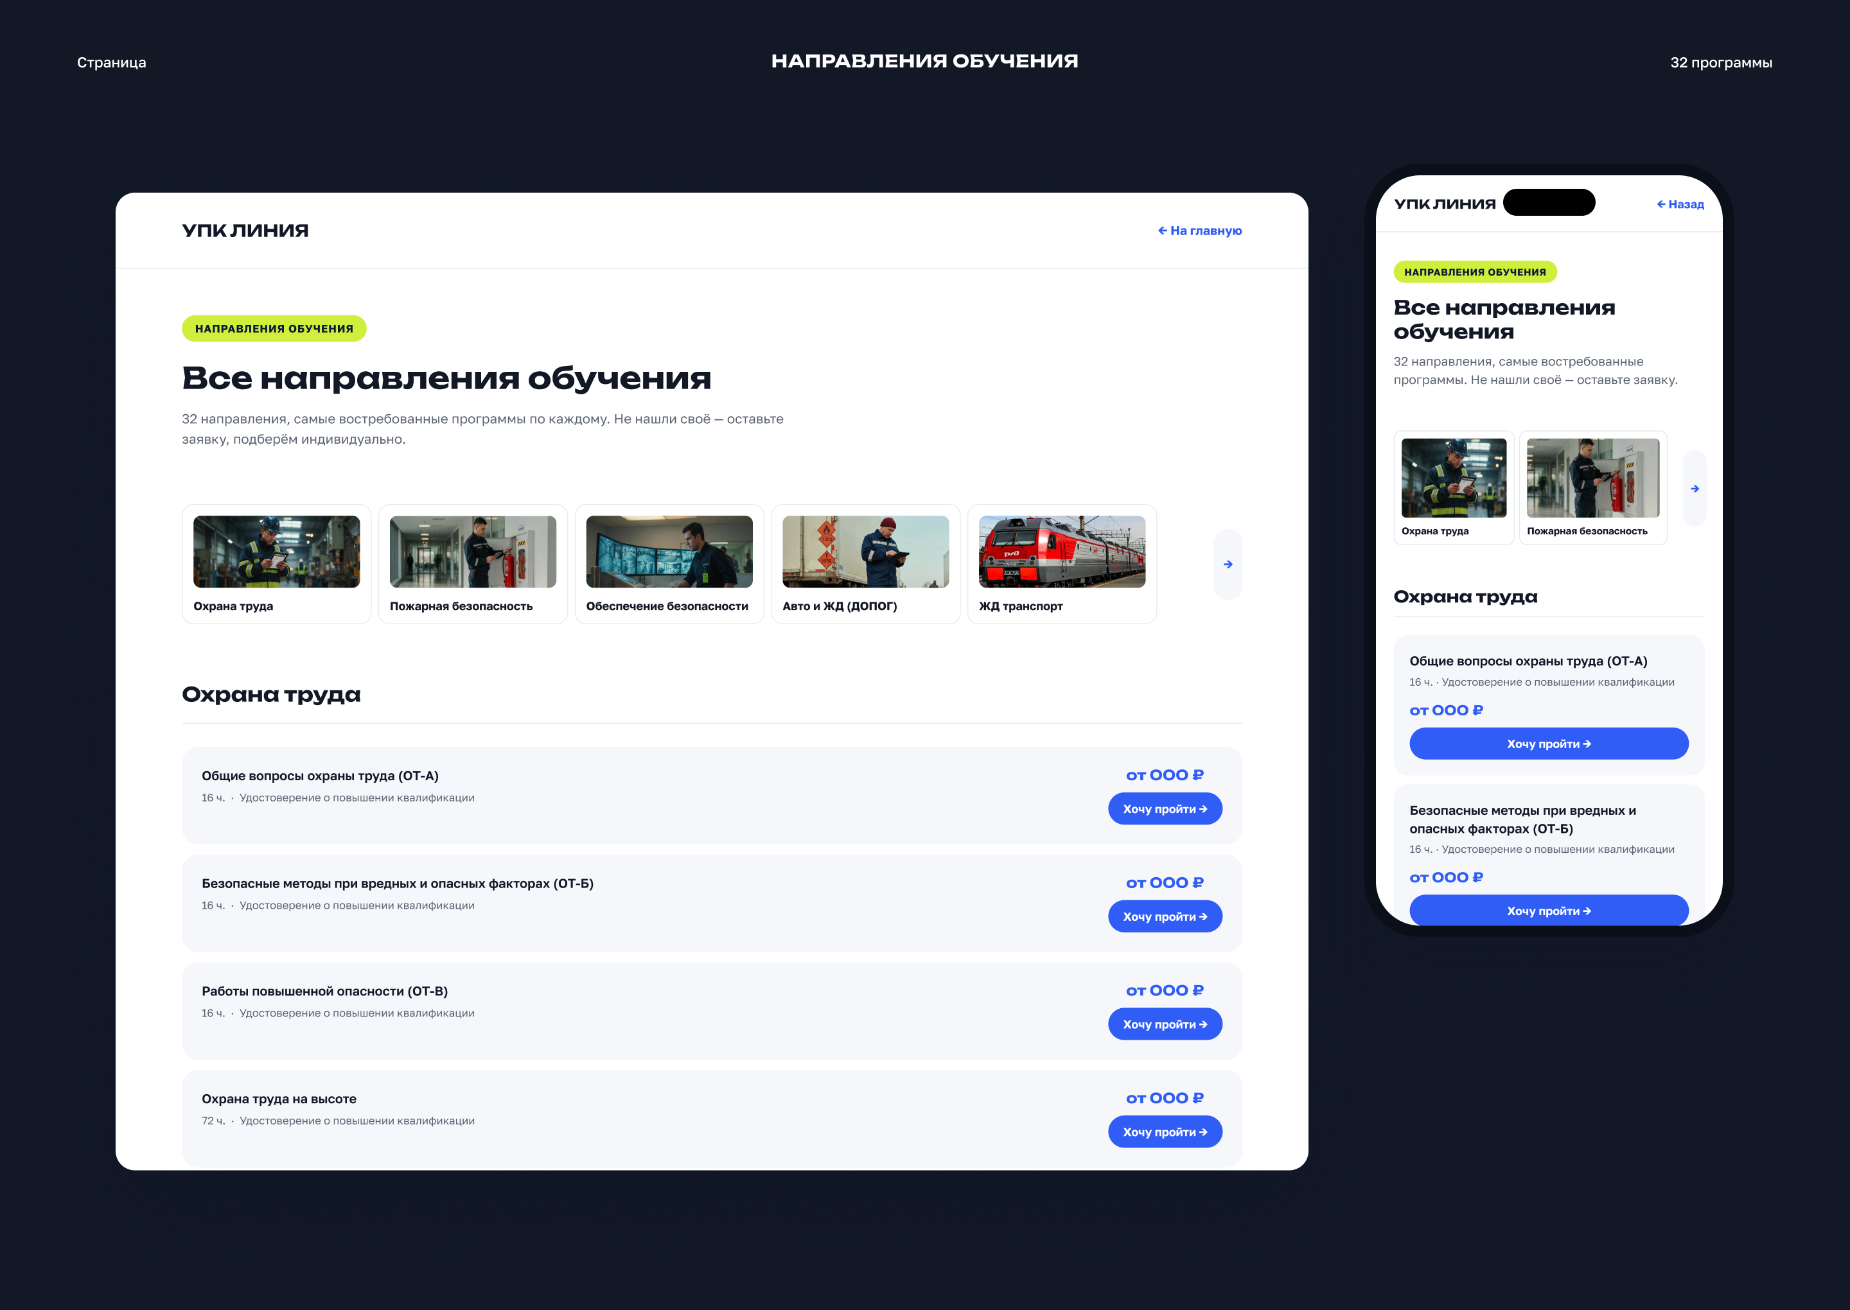Image resolution: width=1850 pixels, height=1310 pixels.
Task: Click the «от 000 ₽» price on ОТ-В row
Action: 1165,991
